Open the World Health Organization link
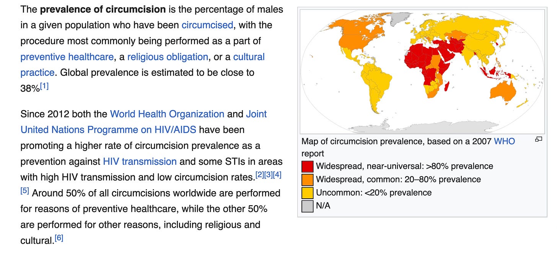 tap(167, 114)
